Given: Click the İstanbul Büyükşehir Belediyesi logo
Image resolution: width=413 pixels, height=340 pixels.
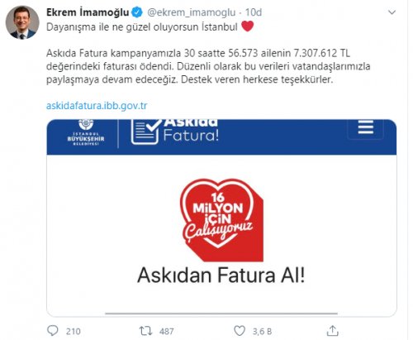Looking at the screenshot, I should (x=86, y=132).
